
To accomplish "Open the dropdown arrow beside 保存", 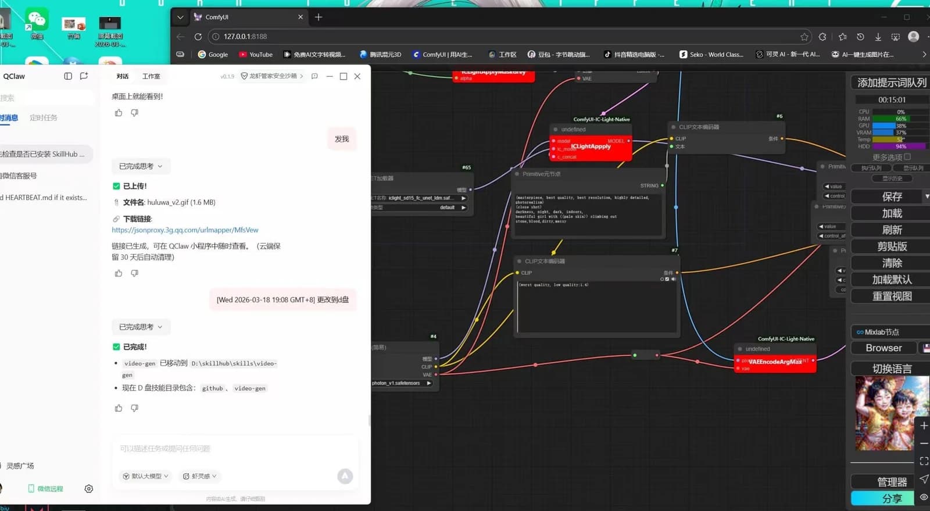I will (x=927, y=196).
